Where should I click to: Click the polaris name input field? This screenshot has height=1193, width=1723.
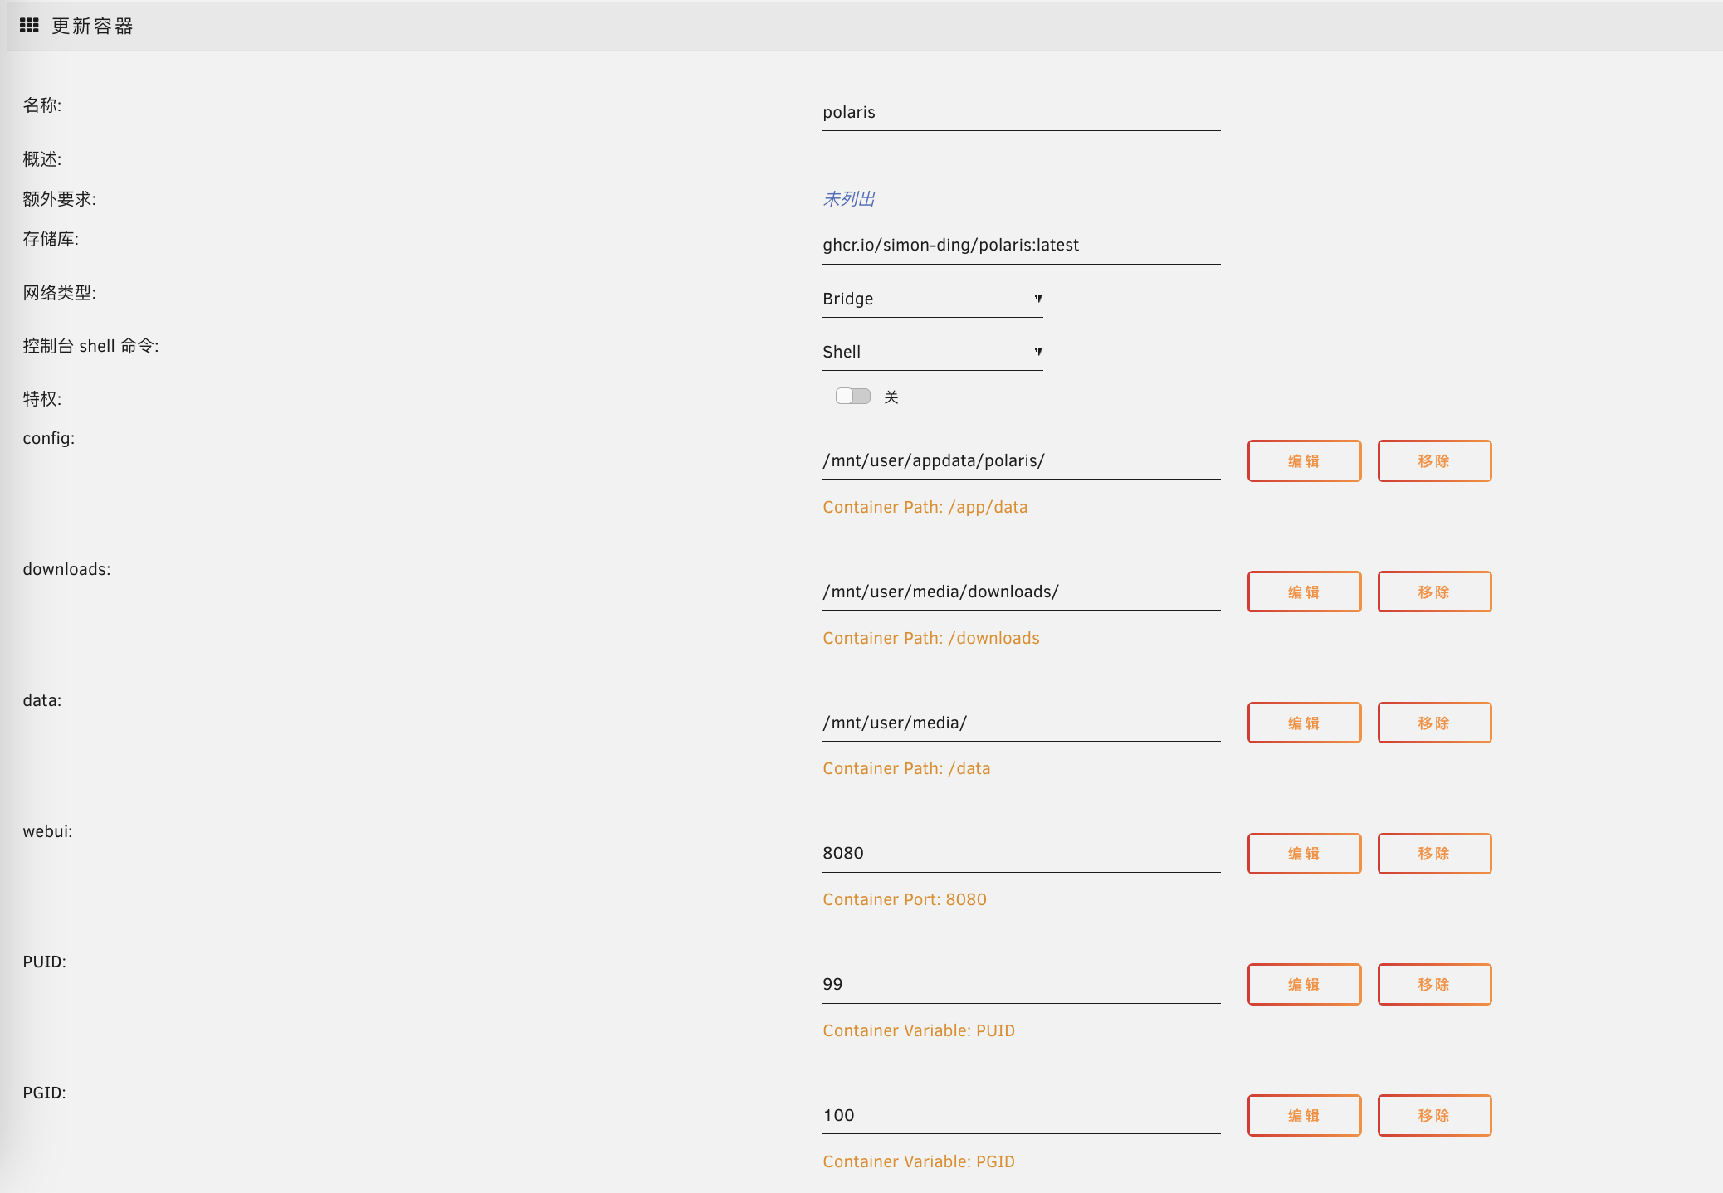click(1020, 113)
